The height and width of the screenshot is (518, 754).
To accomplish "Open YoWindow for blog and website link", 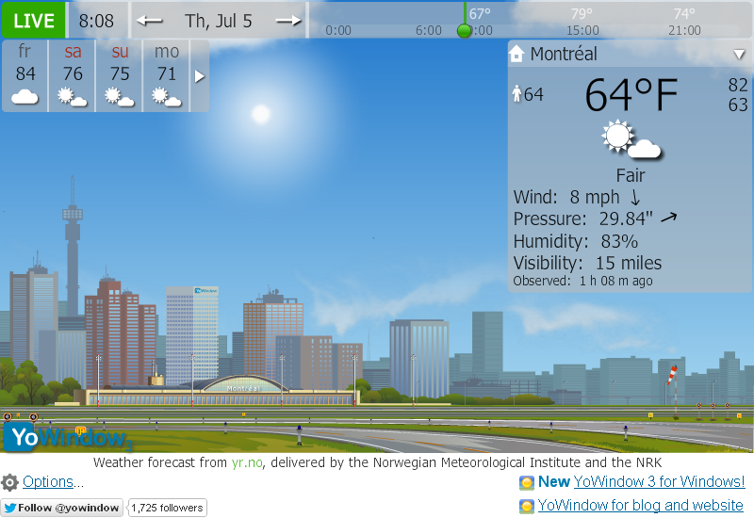I will point(640,506).
